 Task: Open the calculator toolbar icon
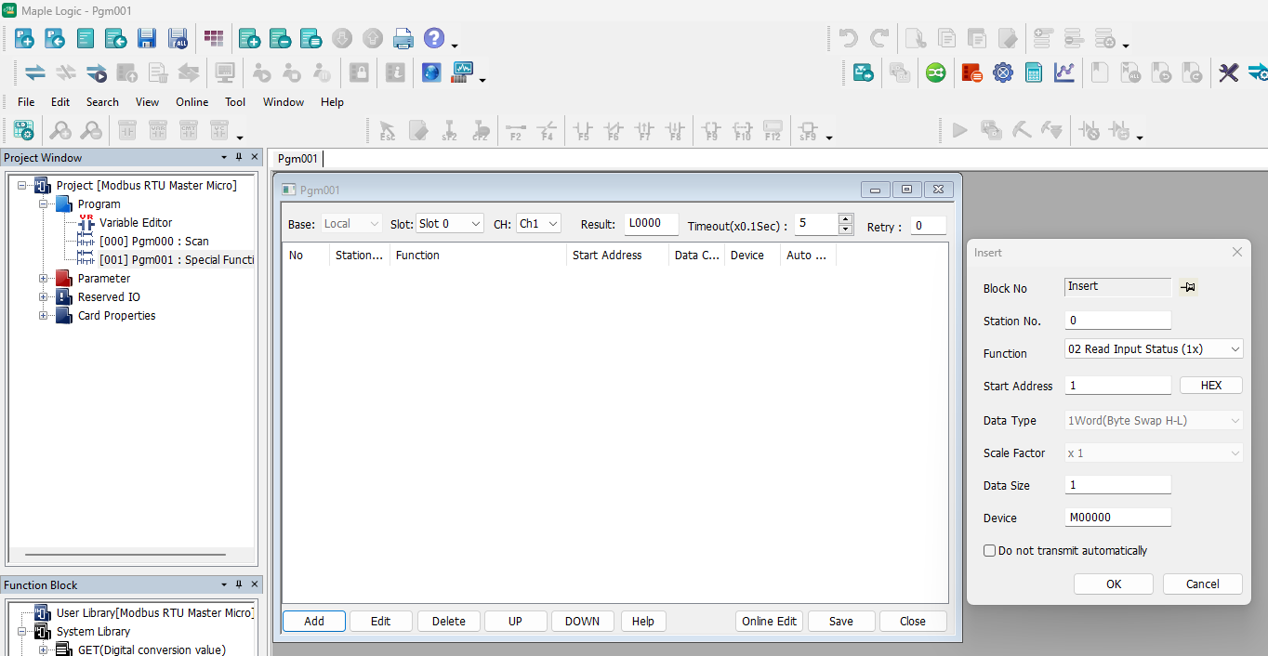(x=1034, y=72)
